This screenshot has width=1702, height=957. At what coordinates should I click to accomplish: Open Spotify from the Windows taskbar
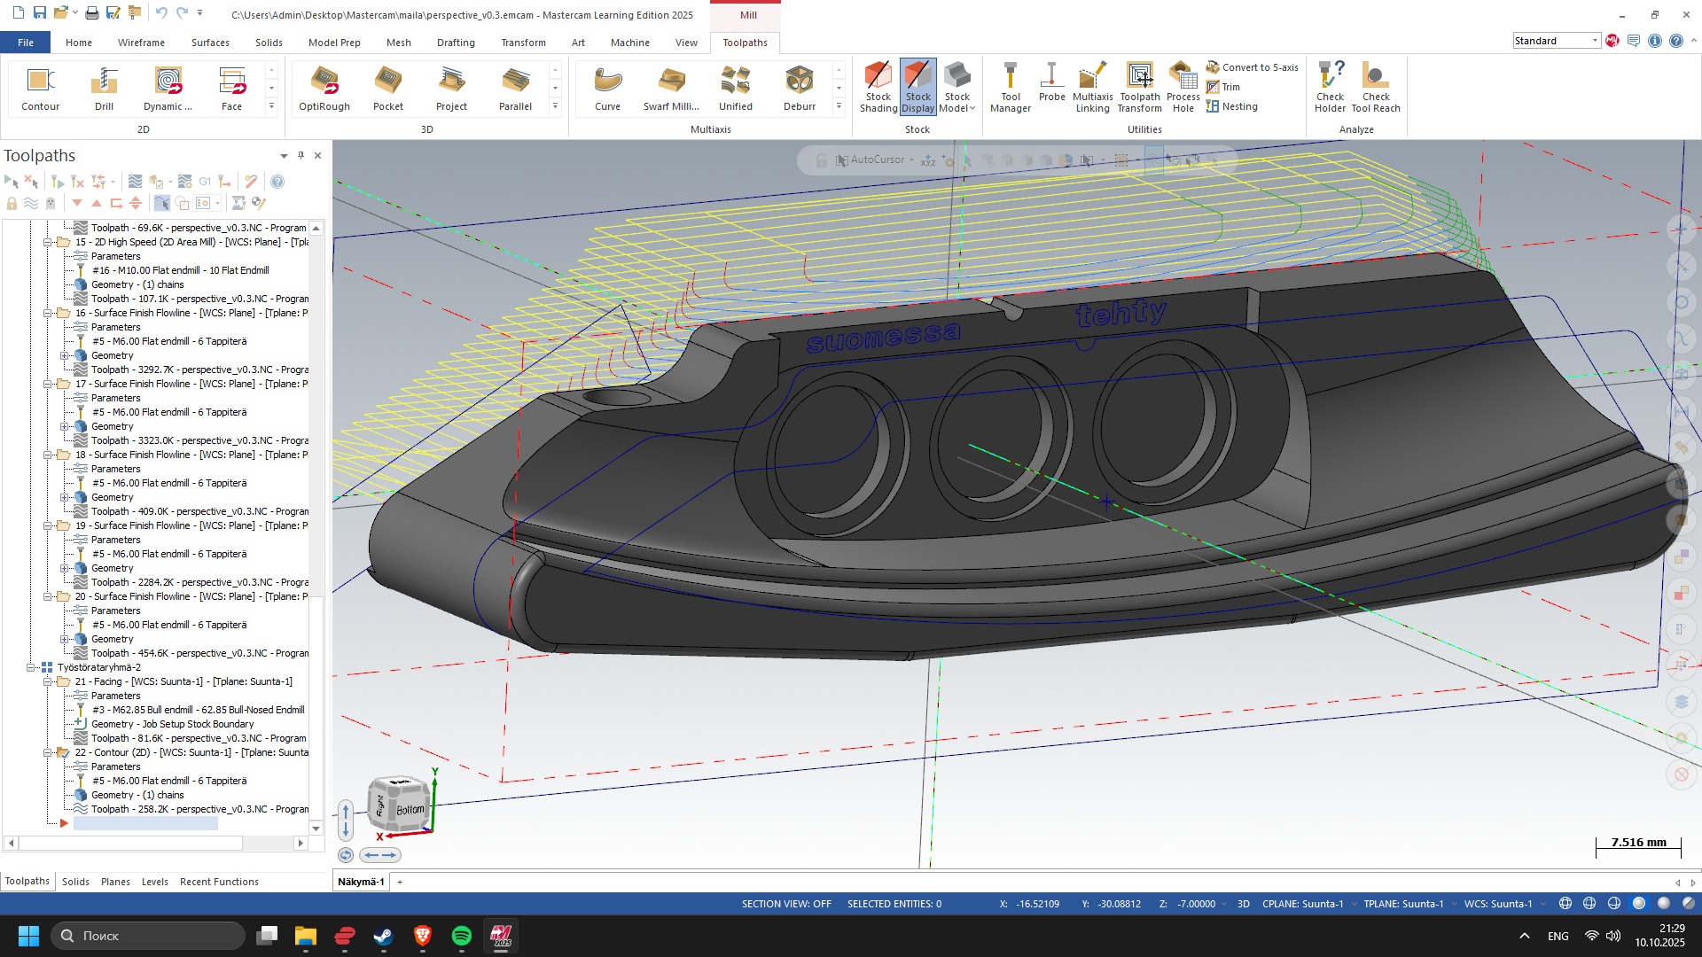461,936
